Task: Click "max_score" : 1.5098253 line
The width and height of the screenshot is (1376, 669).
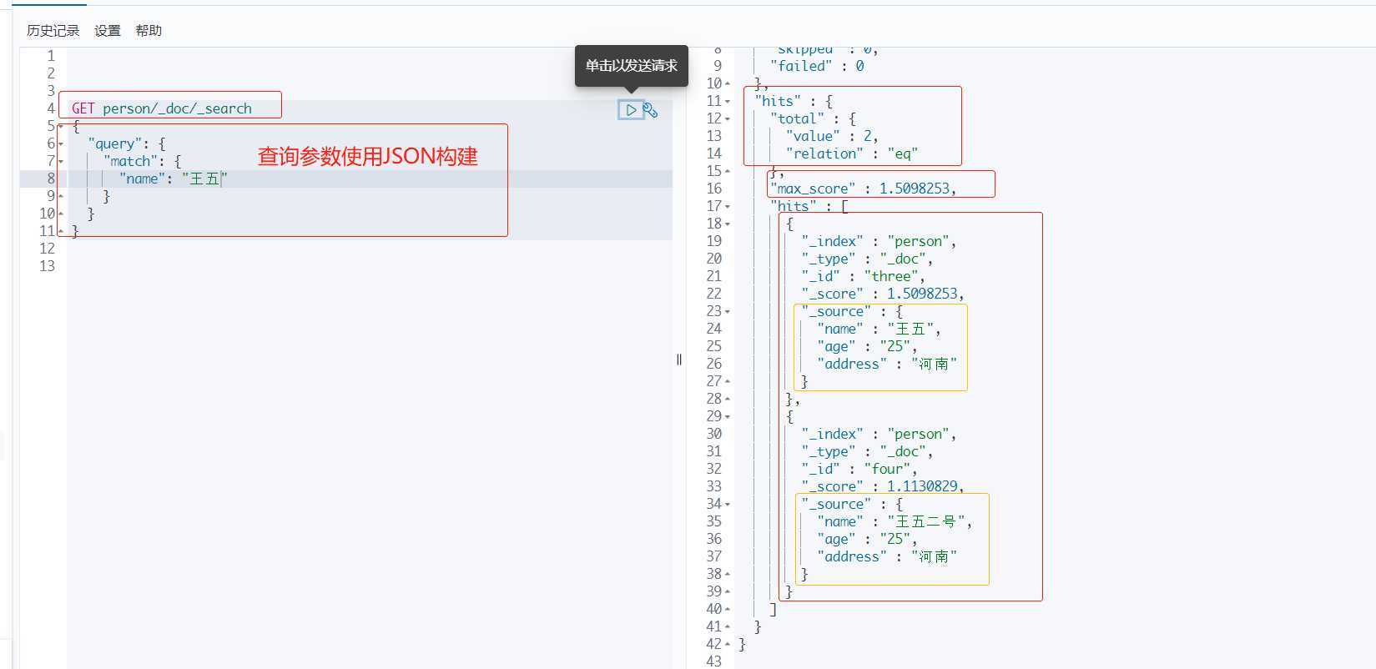Action: click(x=863, y=189)
